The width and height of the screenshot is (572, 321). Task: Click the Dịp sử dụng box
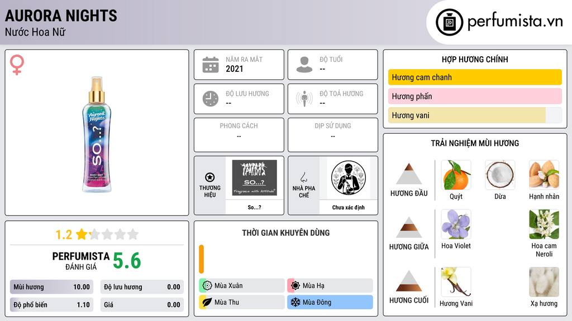tap(333, 135)
